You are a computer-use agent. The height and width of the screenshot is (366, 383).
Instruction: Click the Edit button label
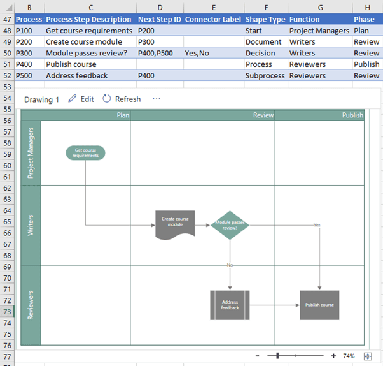pyautogui.click(x=87, y=99)
